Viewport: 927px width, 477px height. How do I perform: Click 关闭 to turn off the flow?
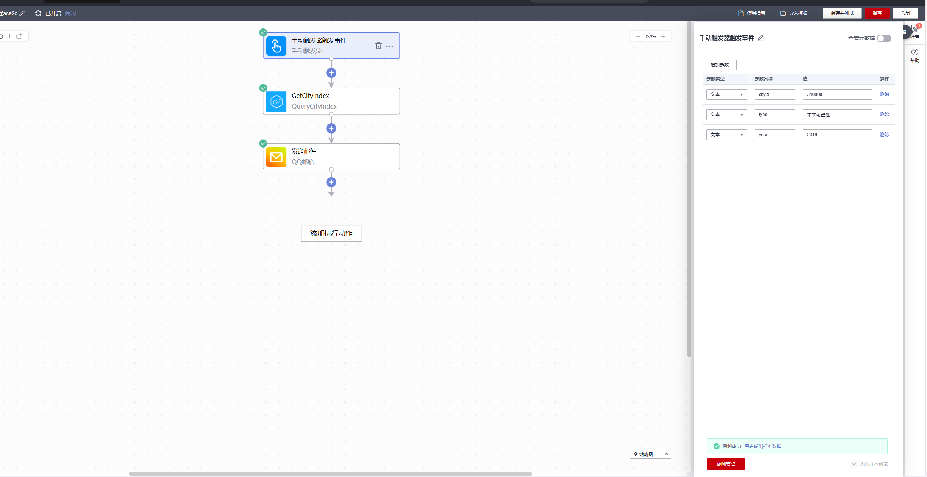[70, 13]
